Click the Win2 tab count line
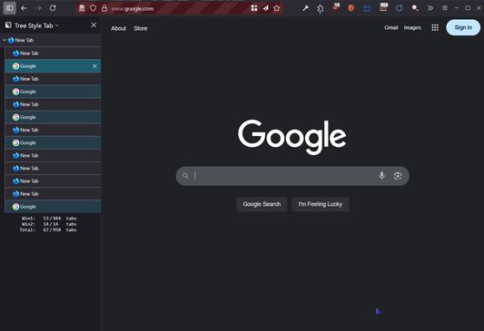Viewport: 484px width, 331px height. coord(49,224)
